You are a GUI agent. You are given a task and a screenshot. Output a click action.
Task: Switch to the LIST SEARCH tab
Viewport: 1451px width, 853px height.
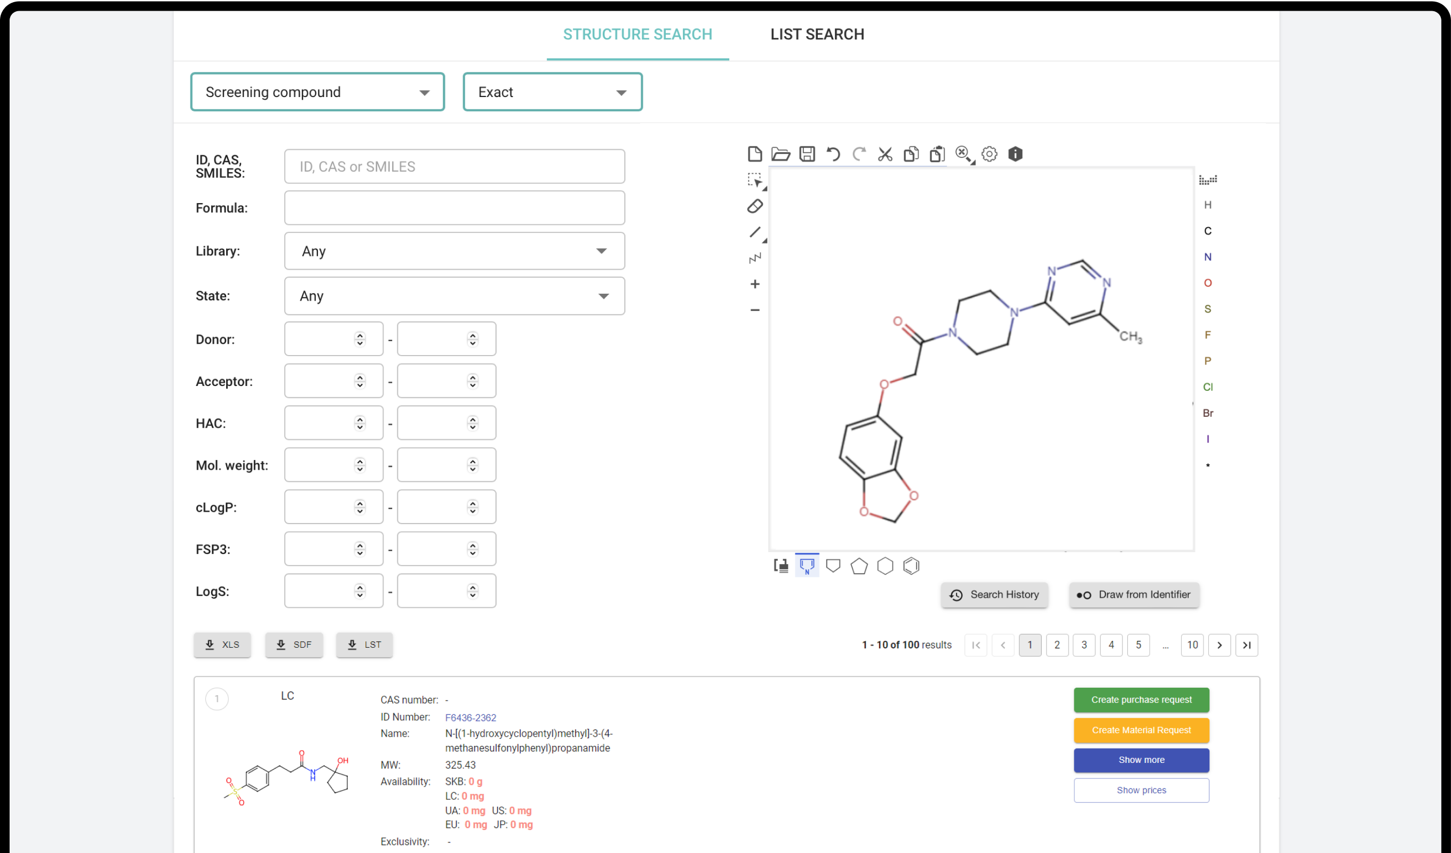point(817,35)
